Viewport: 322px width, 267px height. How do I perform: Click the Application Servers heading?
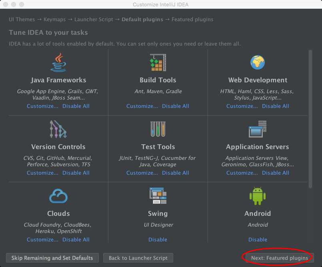click(x=258, y=147)
